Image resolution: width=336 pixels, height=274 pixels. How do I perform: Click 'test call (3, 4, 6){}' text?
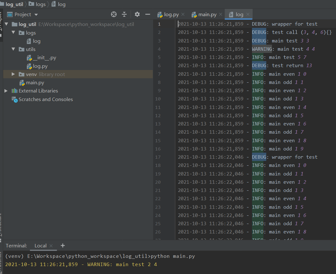[x=302, y=32]
